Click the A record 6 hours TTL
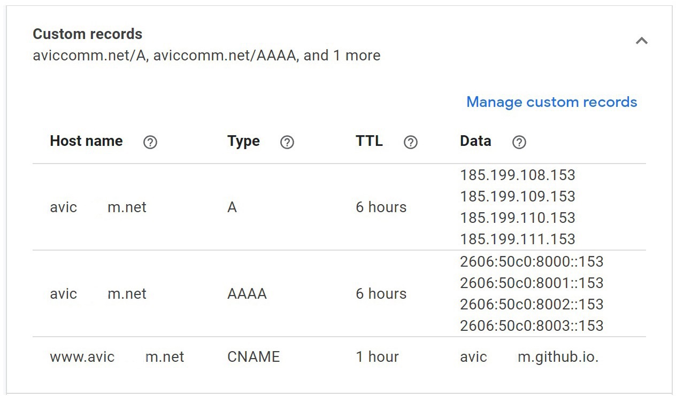 pyautogui.click(x=381, y=207)
